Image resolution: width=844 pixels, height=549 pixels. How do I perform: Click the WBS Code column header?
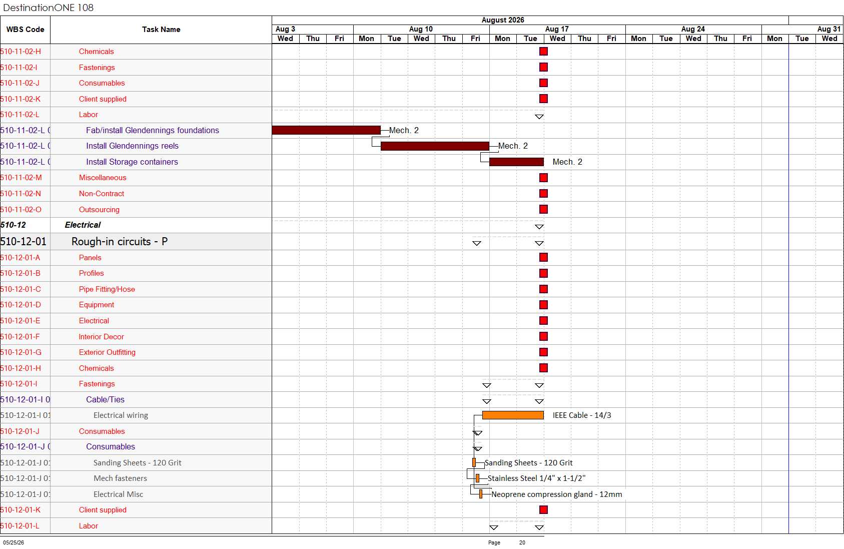25,30
